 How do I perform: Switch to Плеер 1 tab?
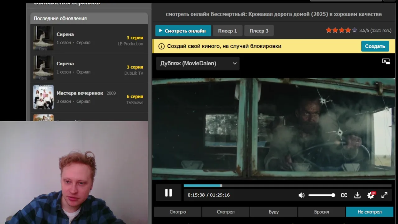pos(228,31)
